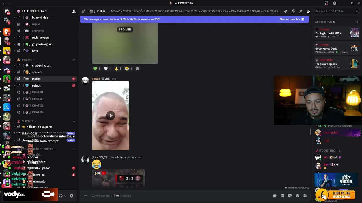The image size is (362, 203).
Task: Click CRIA role tag next to souza
Action: tap(105, 79)
